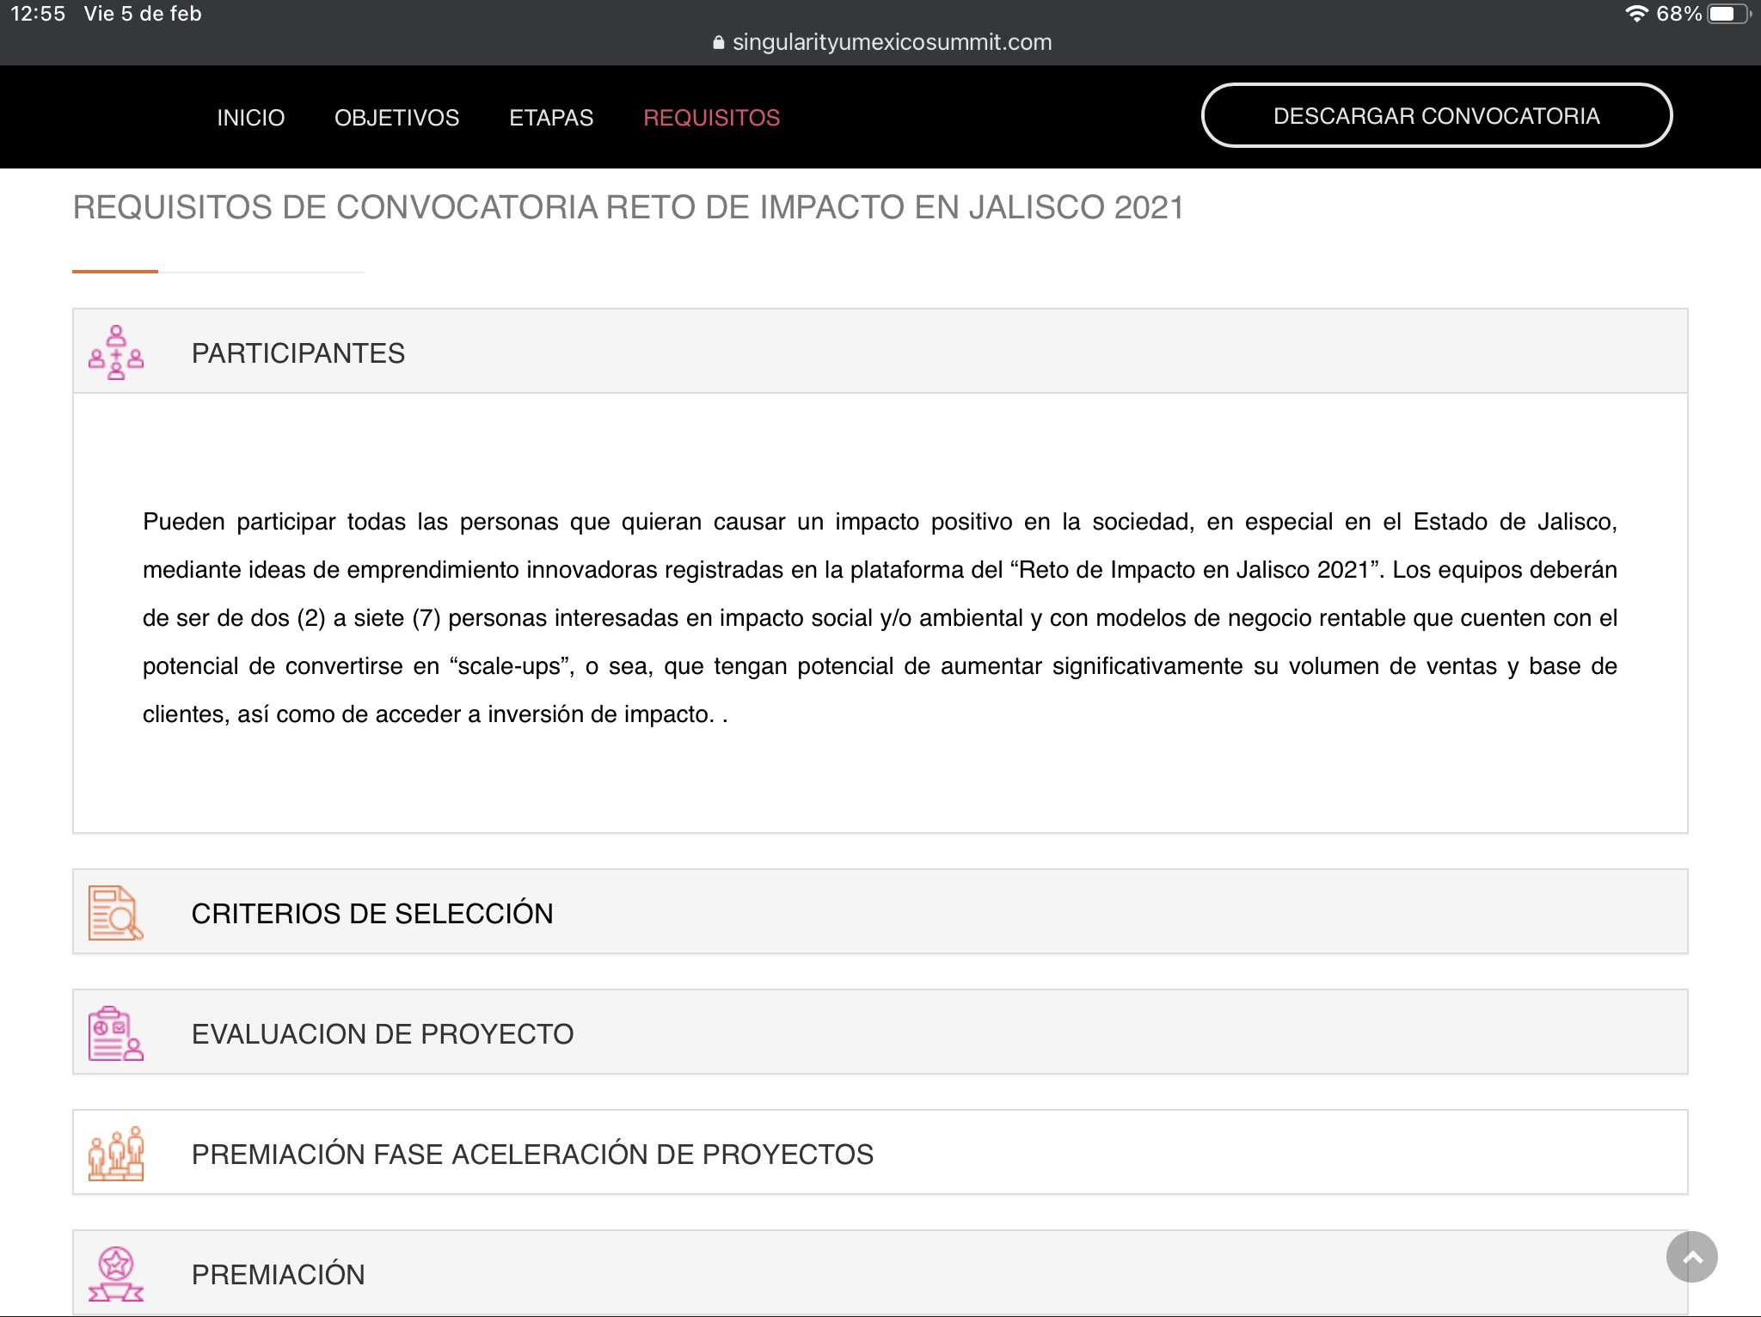Tap the scroll-to-top arrow button

[1691, 1257]
